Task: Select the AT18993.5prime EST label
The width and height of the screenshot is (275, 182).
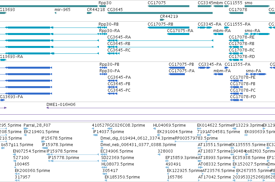Action: (x=214, y=158)
